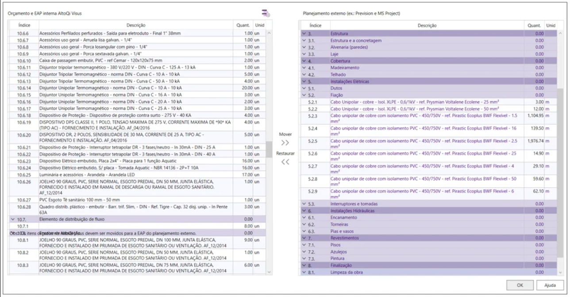Select row 10.6.11 Disjuntor tripolar 125 A
Screen dimensions: 570x297
point(133,66)
